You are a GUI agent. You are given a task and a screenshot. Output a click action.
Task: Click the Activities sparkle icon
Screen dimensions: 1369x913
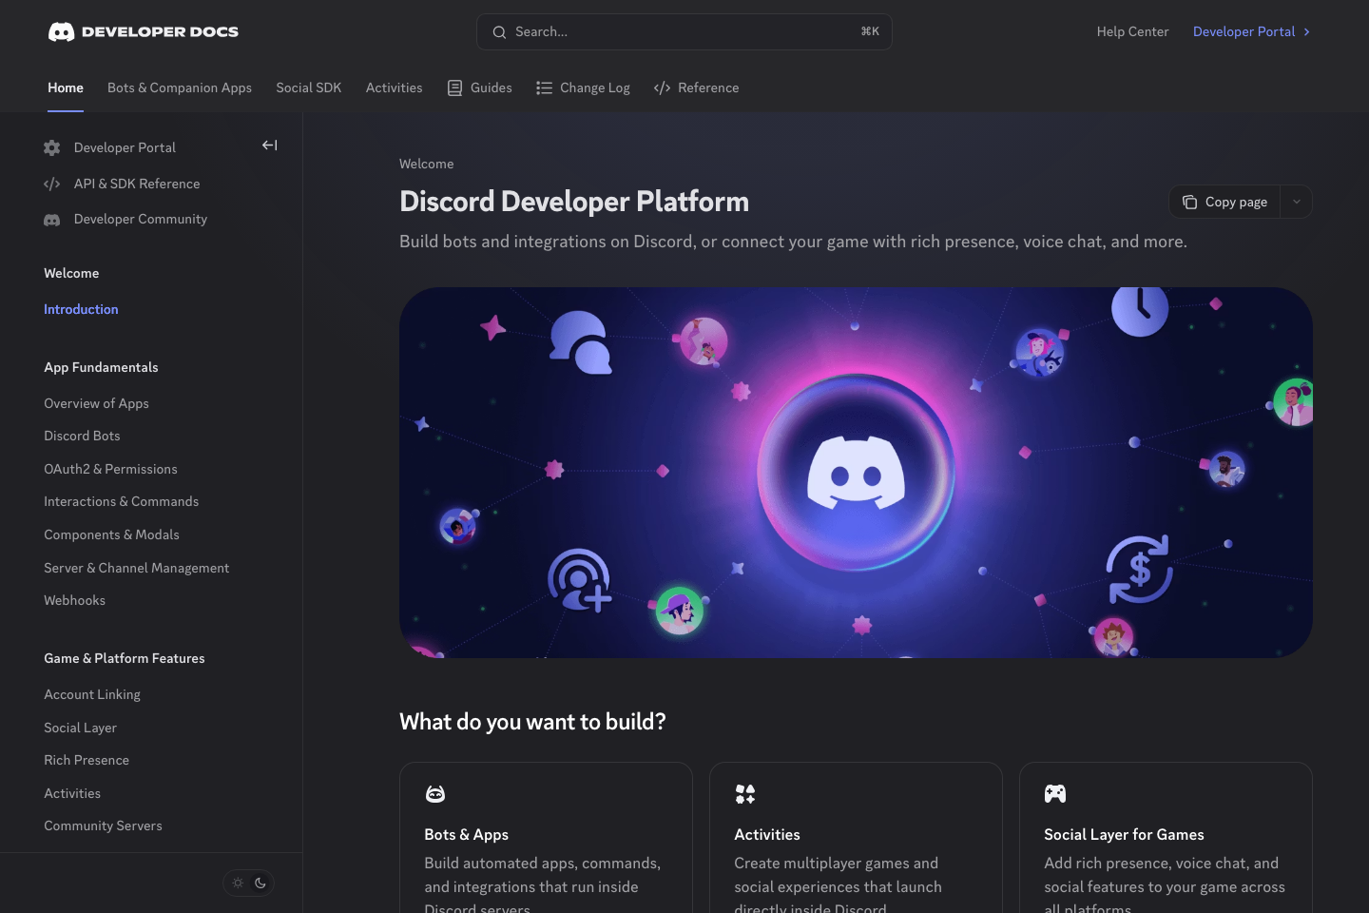click(744, 793)
